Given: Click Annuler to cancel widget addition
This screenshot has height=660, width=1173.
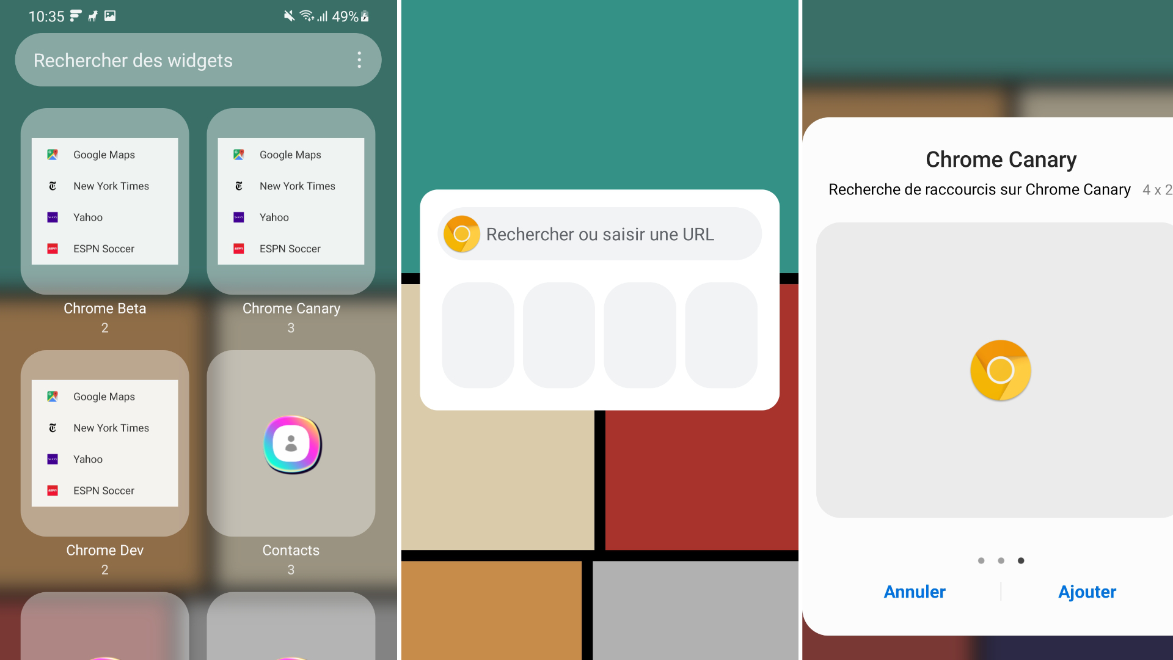Looking at the screenshot, I should 915,592.
